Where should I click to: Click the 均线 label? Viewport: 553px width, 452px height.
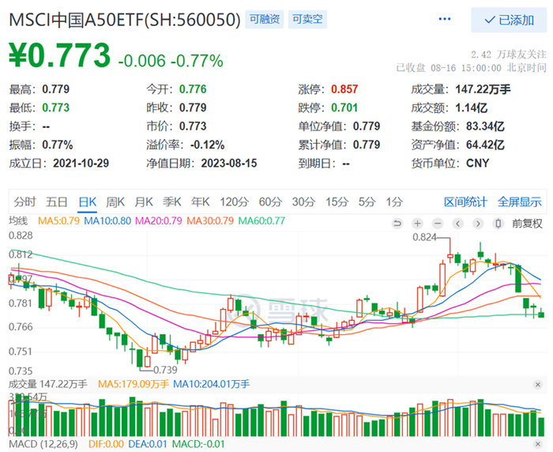[x=18, y=221]
